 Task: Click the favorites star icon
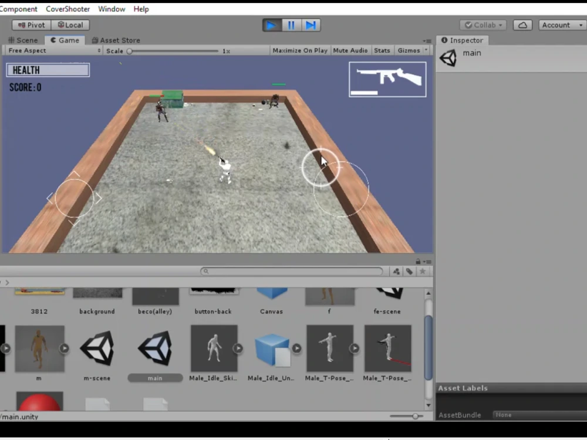click(x=423, y=272)
